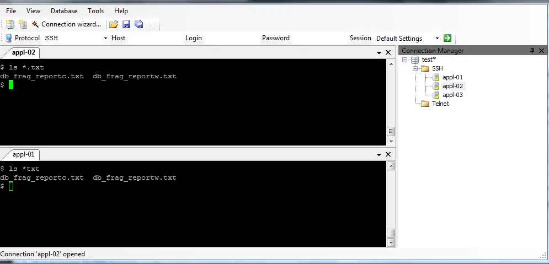
Task: Click the Password input field
Action: coord(318,38)
